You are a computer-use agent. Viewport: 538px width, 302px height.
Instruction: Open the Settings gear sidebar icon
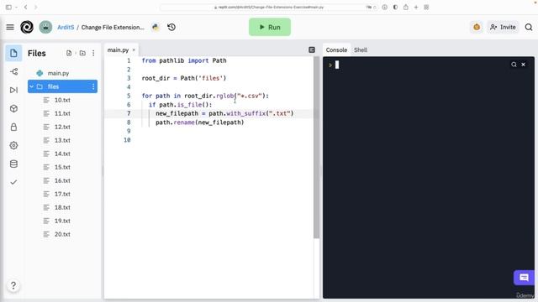tap(13, 145)
